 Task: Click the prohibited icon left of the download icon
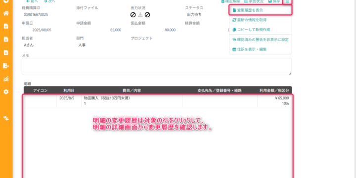(133, 15)
